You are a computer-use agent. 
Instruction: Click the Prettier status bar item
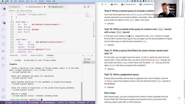81,103
